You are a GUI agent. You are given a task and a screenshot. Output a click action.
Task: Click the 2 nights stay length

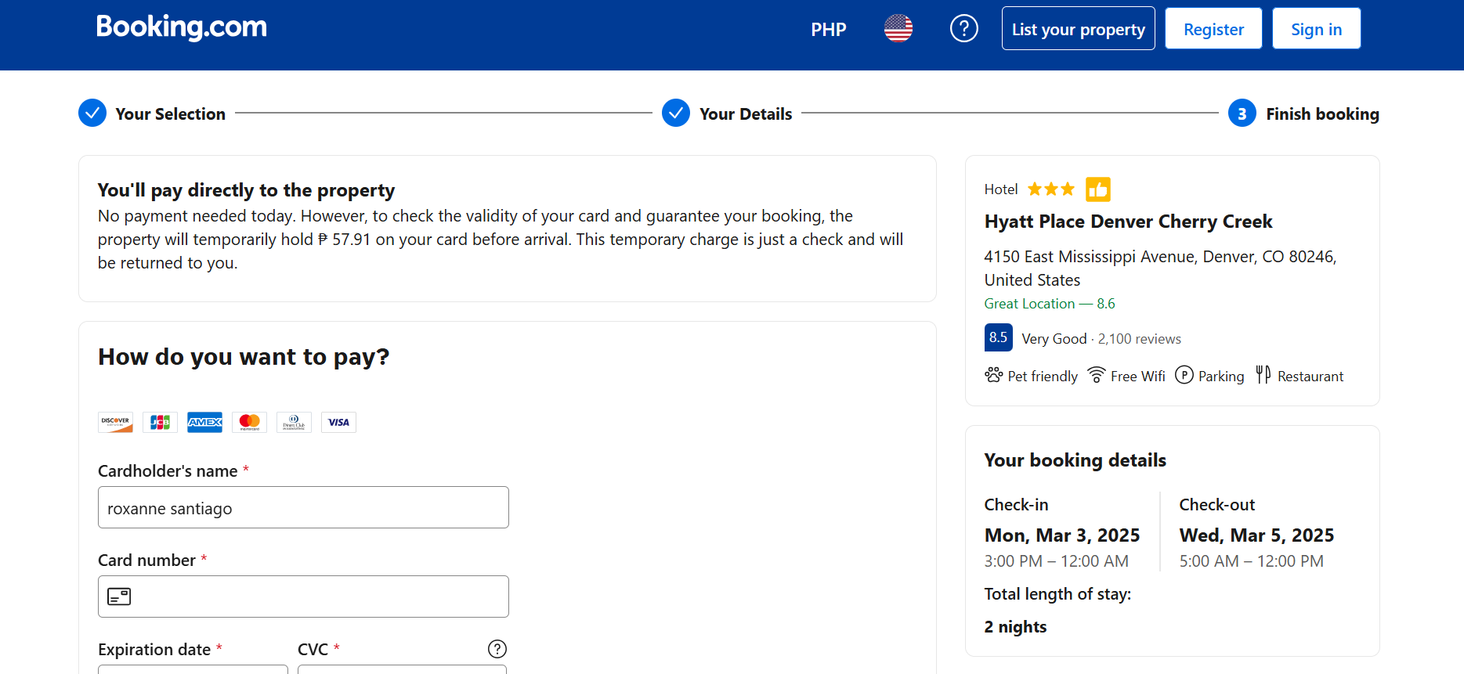click(x=1015, y=627)
